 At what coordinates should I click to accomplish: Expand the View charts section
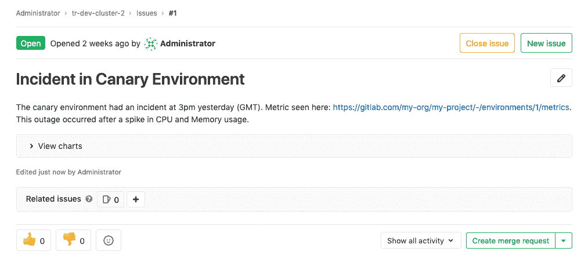(56, 146)
